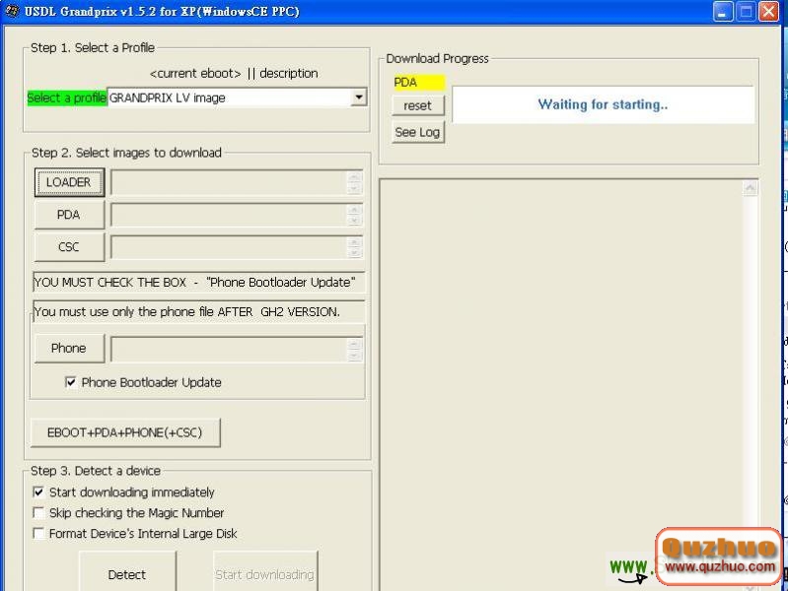Click down arrow of CSC path field
The height and width of the screenshot is (591, 788).
(354, 253)
